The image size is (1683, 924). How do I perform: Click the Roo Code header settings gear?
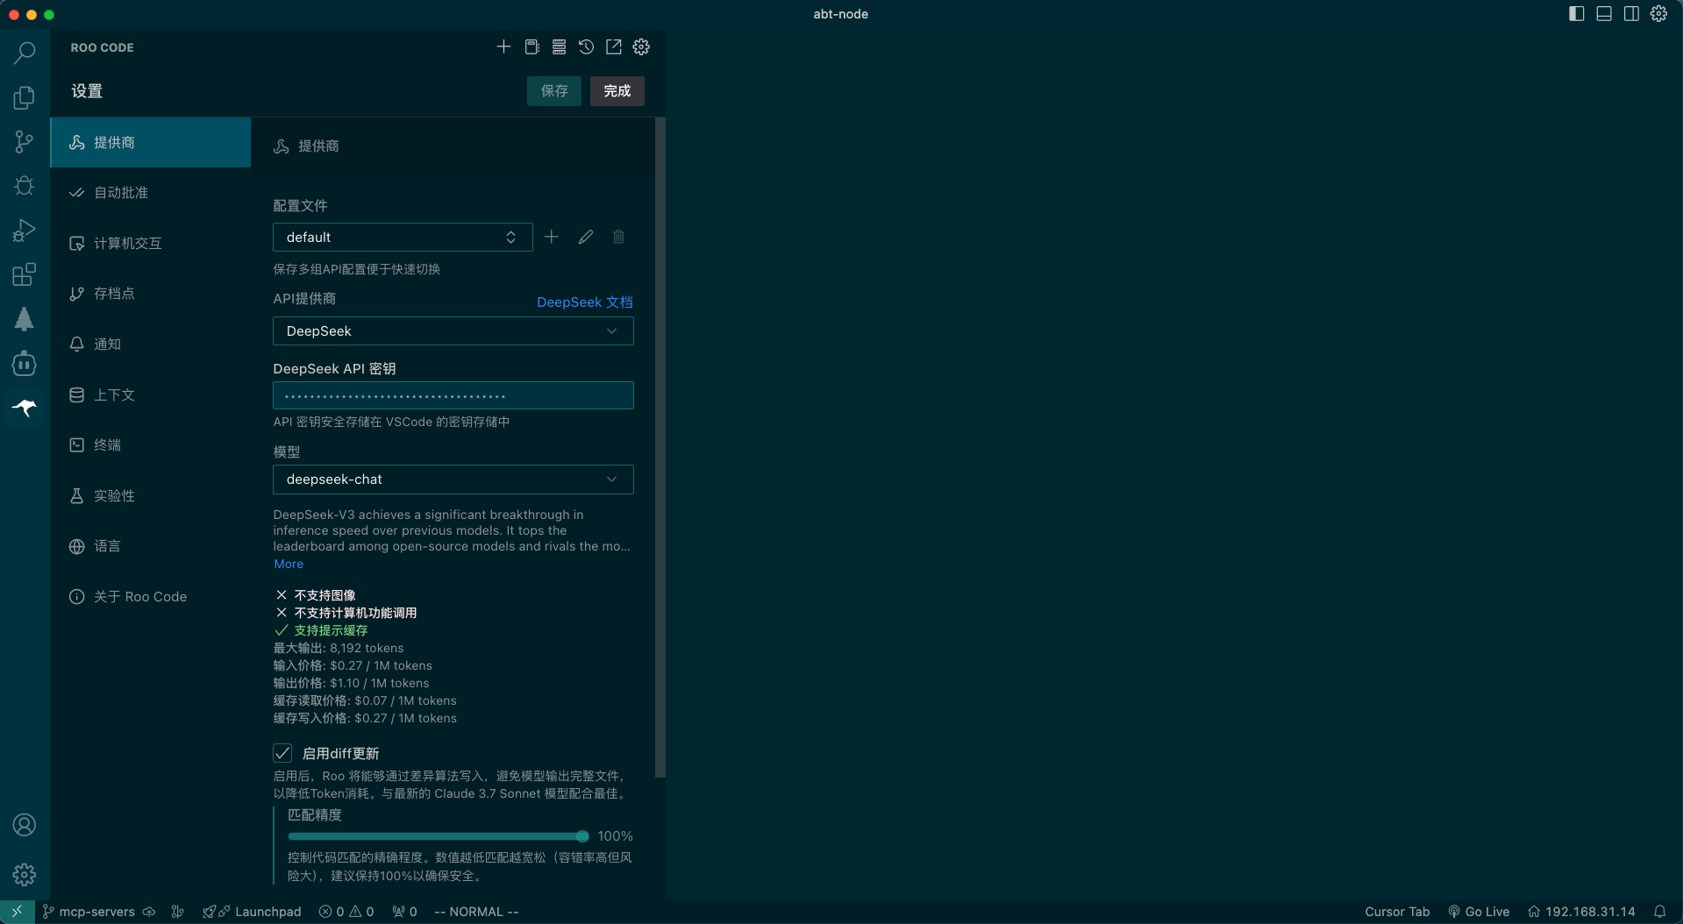[641, 47]
